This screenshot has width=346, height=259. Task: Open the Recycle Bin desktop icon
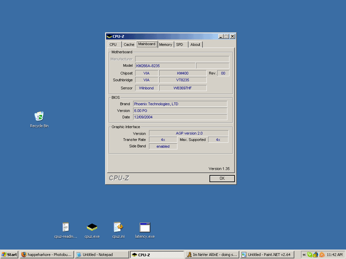[x=39, y=117]
